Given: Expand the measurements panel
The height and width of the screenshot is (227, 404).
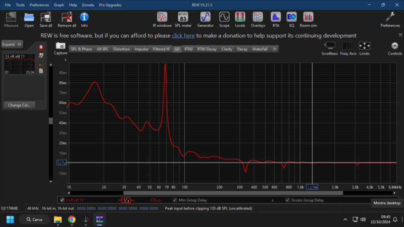Looking at the screenshot, I should tap(12, 44).
